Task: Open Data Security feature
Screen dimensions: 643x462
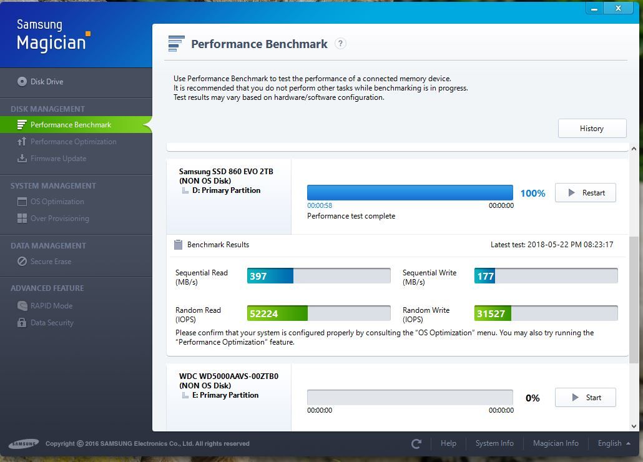Action: tap(52, 322)
